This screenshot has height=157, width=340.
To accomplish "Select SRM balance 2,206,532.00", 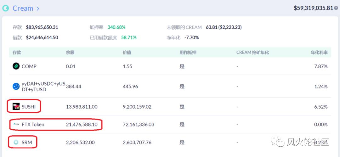I will click(x=80, y=143).
